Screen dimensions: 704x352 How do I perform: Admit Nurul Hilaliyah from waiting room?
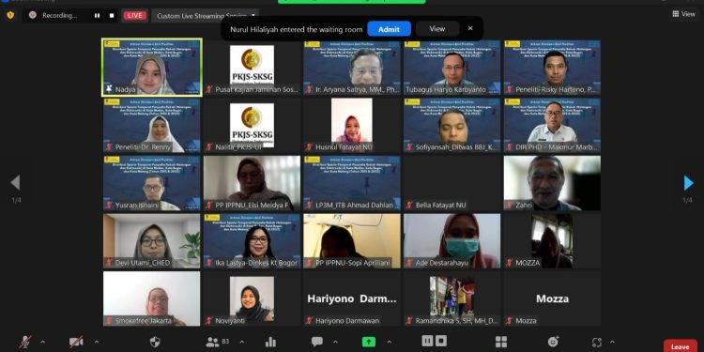[389, 29]
